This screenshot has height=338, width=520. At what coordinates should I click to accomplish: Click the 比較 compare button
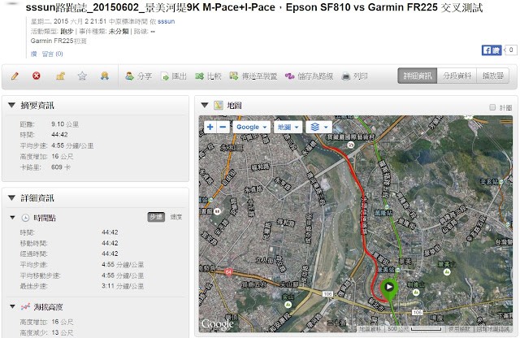click(x=208, y=76)
